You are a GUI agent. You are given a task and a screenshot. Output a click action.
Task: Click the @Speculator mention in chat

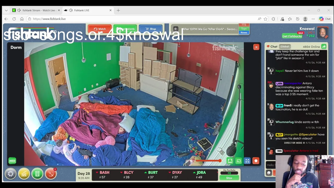308,134
